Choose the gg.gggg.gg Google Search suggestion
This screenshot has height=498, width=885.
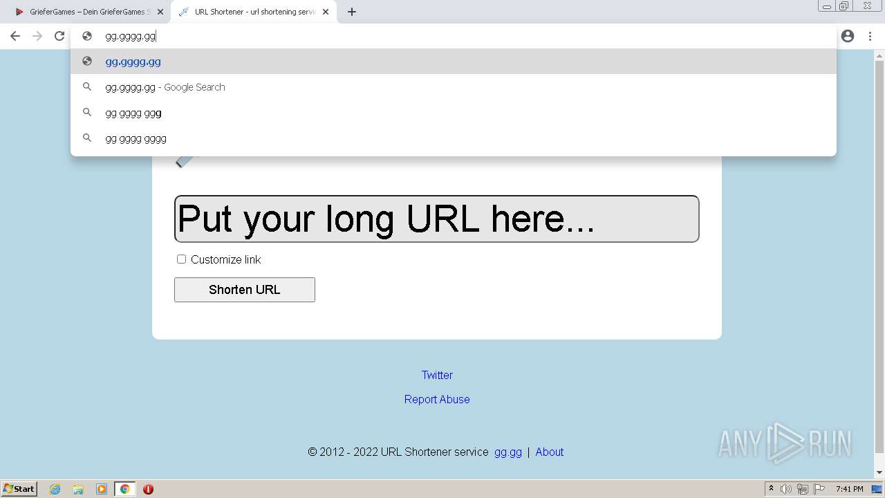[454, 87]
